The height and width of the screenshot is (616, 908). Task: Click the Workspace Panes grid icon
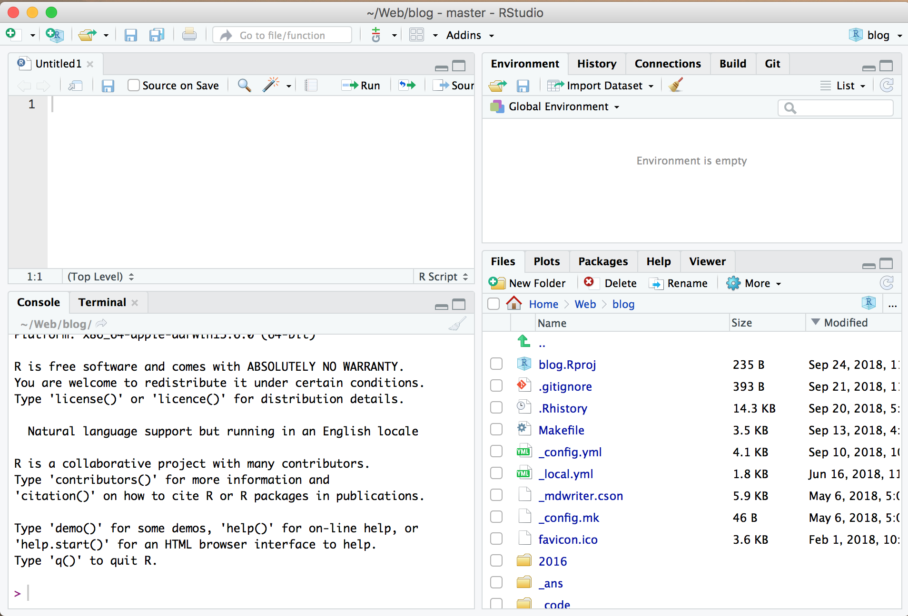416,35
